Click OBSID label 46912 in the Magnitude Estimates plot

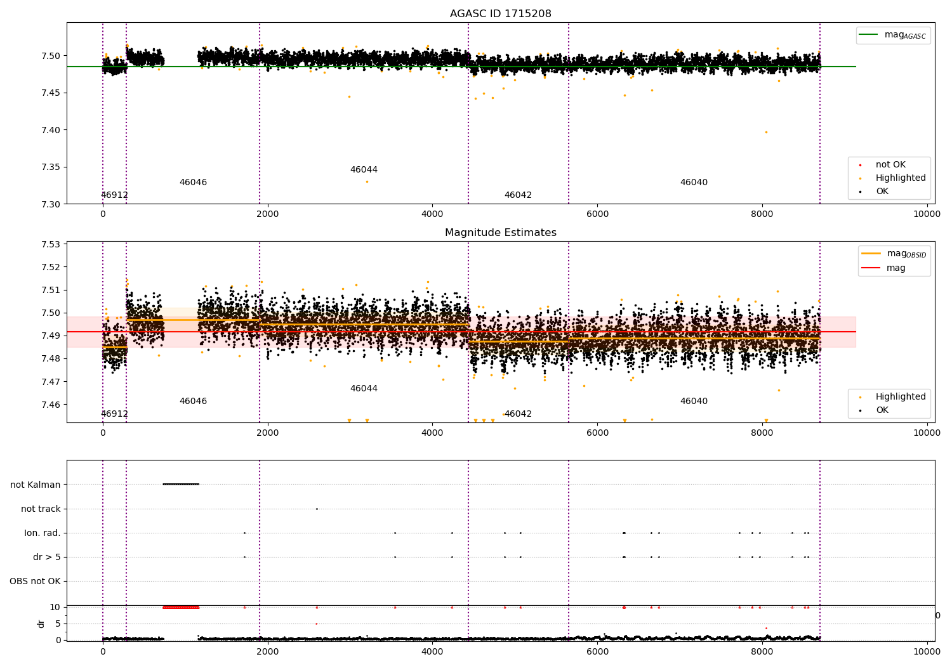114,414
